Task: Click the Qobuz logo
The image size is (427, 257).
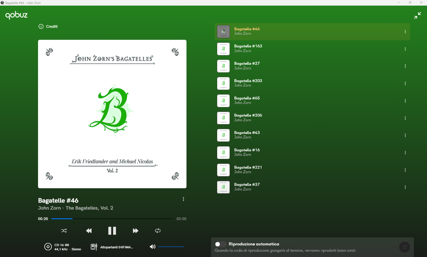Action: click(x=16, y=15)
